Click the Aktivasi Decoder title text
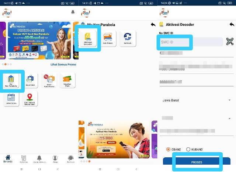Viewport: 236px width, 172px height. point(180,25)
